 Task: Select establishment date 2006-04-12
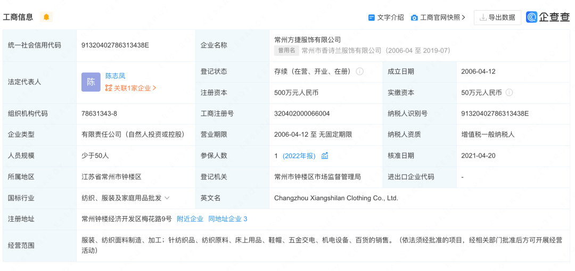tap(478, 71)
